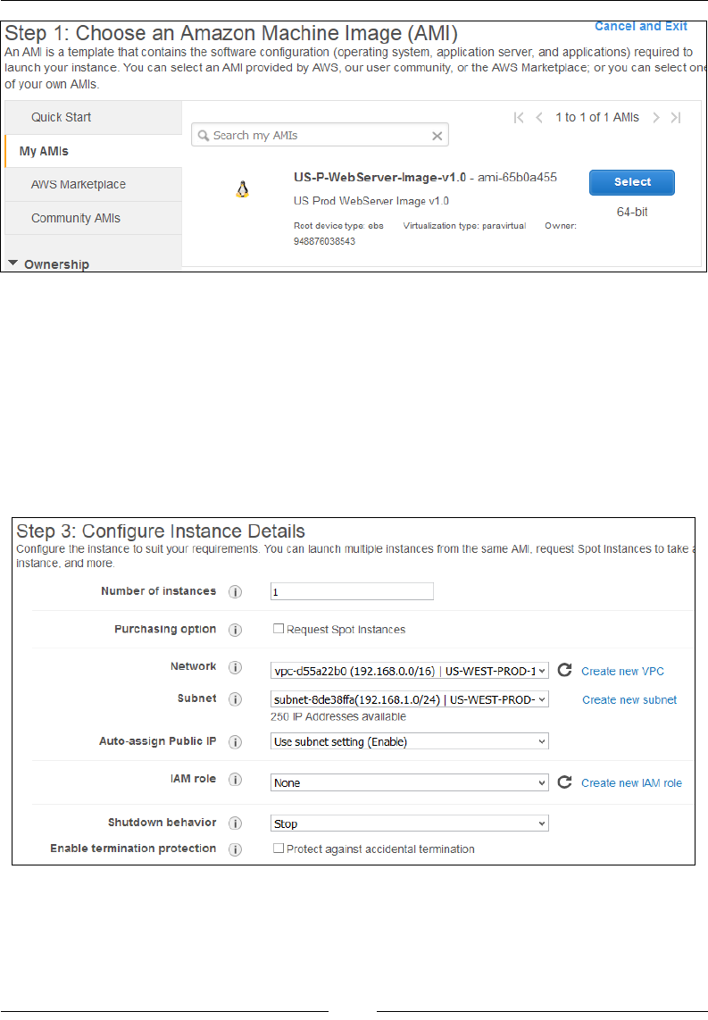708x1020 pixels.
Task: Click '250 IP Addresses available' text
Action: tap(338, 717)
